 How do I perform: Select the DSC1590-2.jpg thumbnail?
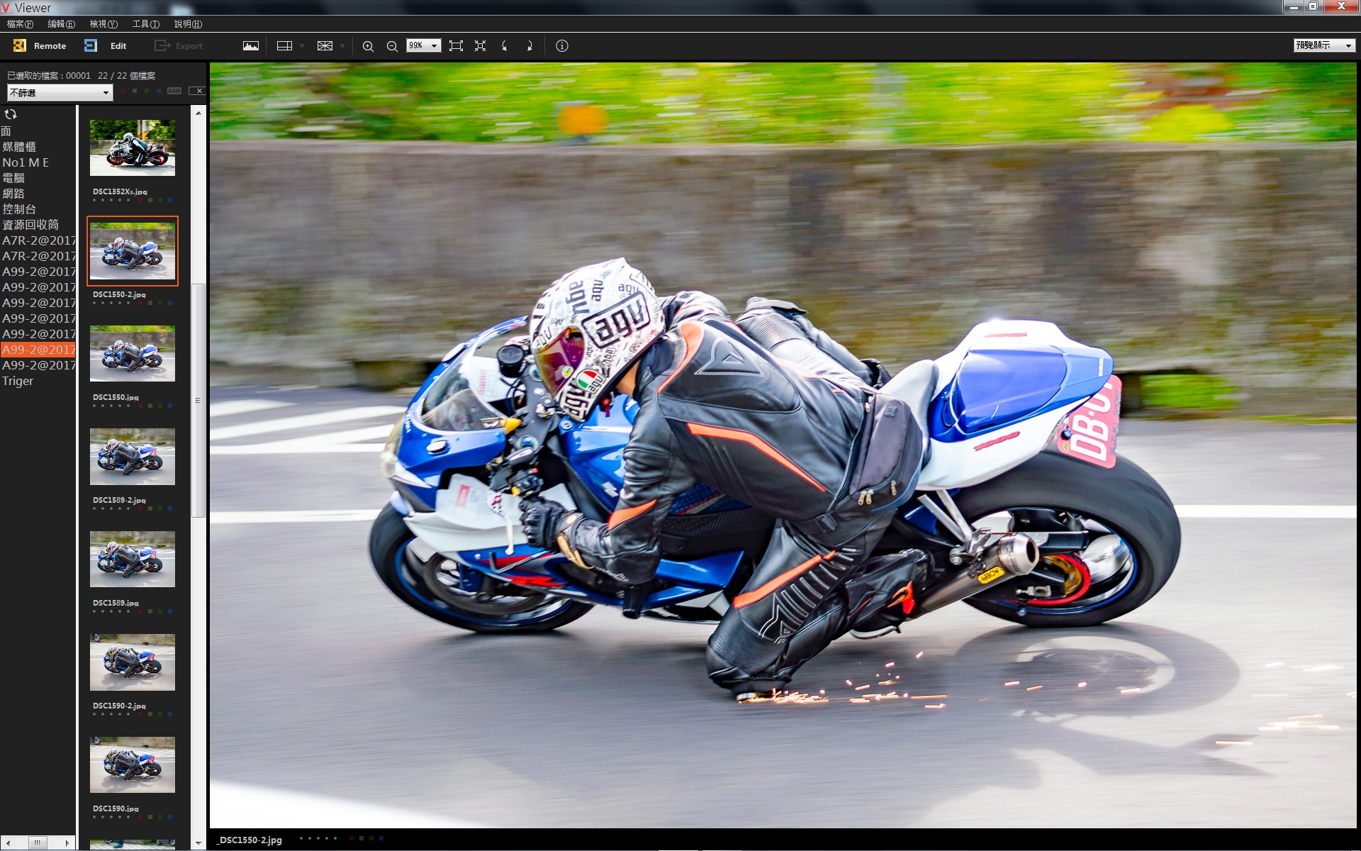tap(133, 662)
